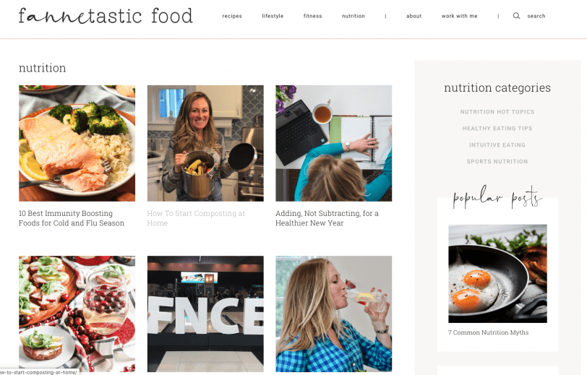Go to the fitness section
The image size is (587, 375).
[312, 16]
